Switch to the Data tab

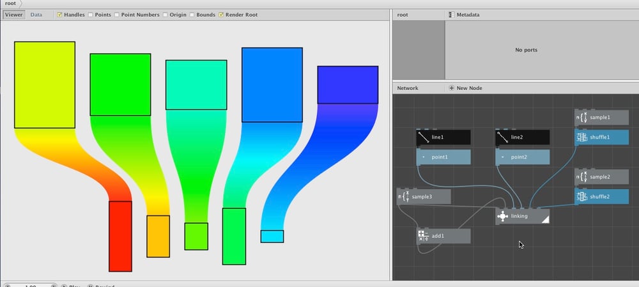(x=36, y=15)
